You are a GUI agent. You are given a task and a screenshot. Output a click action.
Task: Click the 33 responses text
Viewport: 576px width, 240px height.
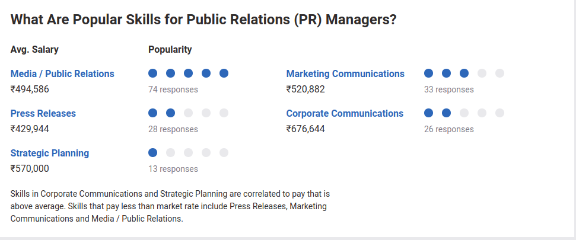449,89
